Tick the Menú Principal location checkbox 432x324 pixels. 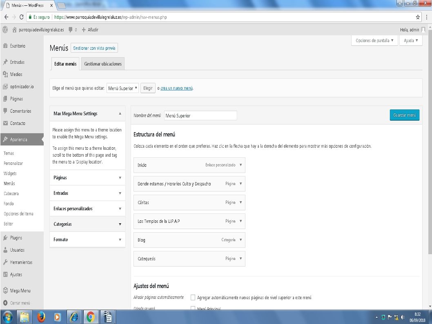pos(193,308)
